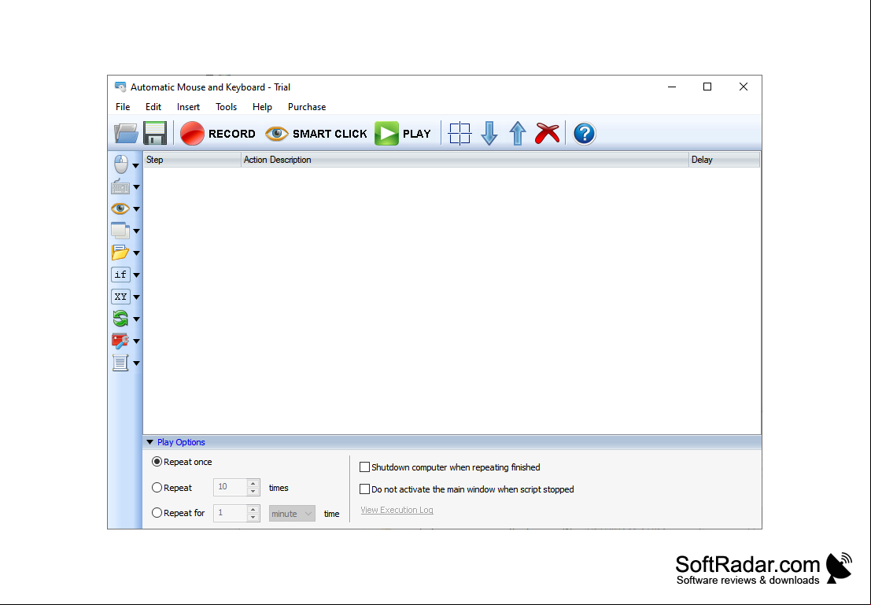The width and height of the screenshot is (871, 605).
Task: Open the Purchase menu
Action: click(x=307, y=107)
